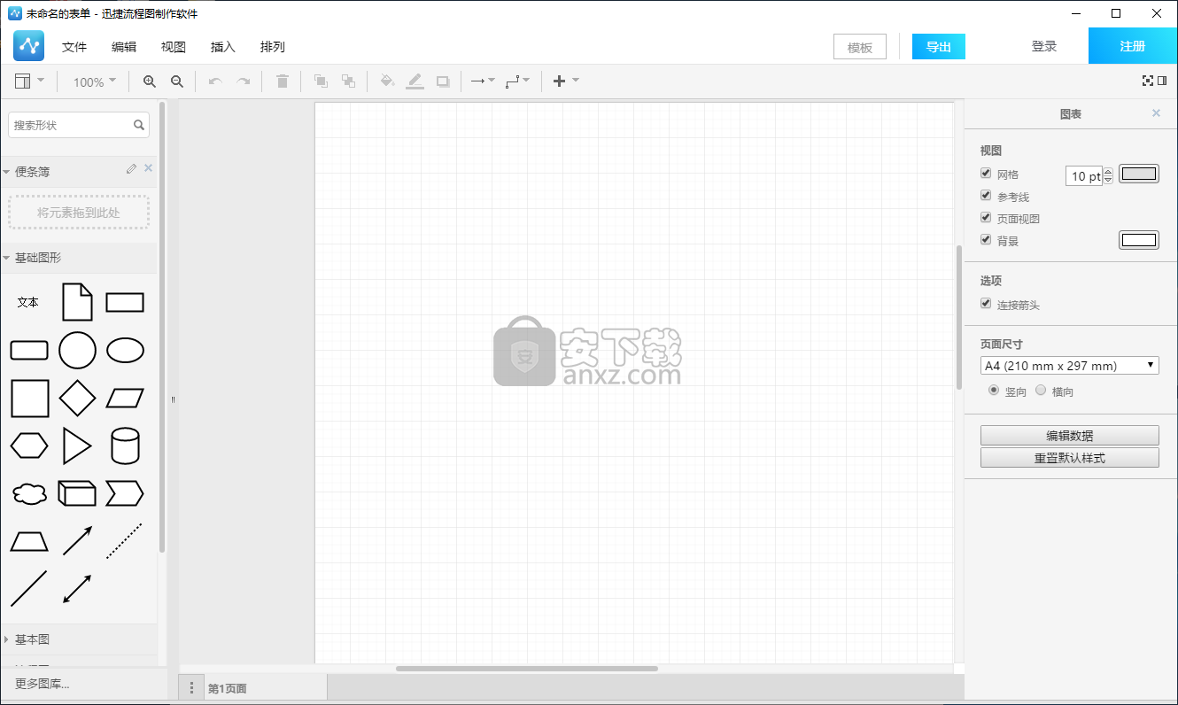Select the triangle shape
The width and height of the screenshot is (1178, 705).
click(x=77, y=446)
